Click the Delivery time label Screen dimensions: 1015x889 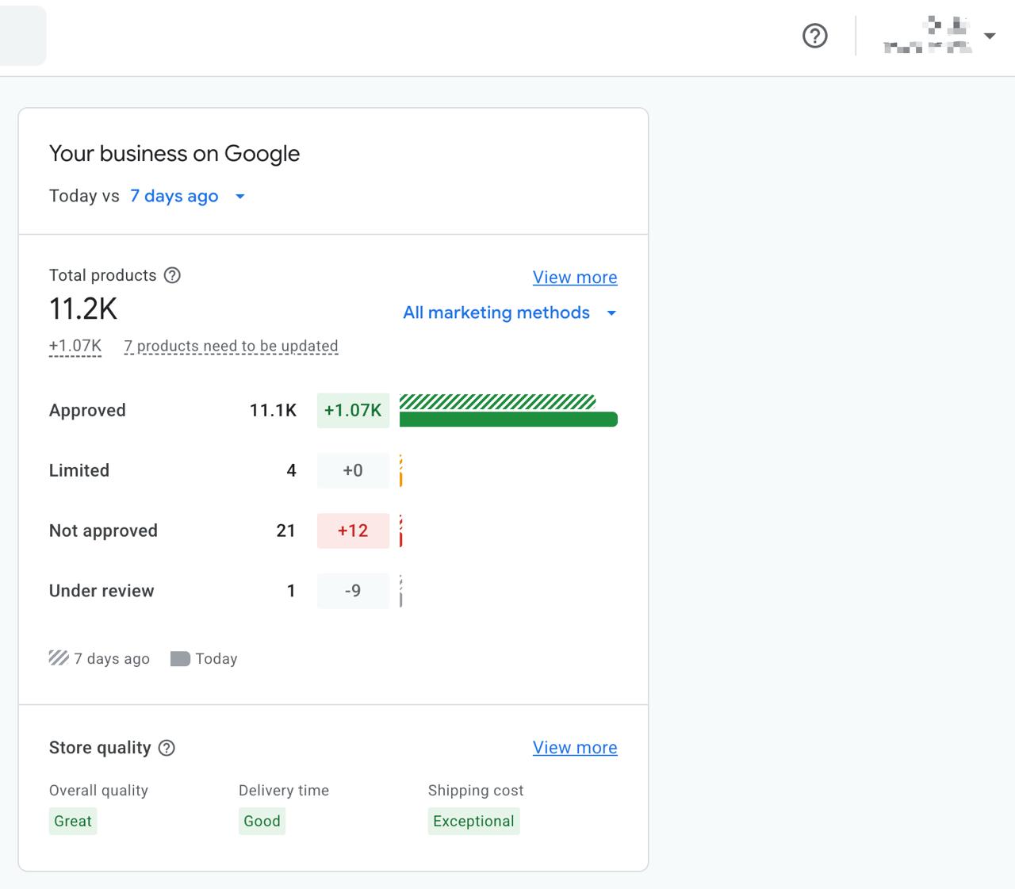[284, 791]
